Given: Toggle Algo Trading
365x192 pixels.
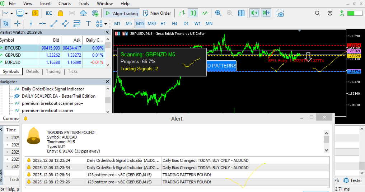Looking at the screenshot, I should click(x=122, y=13).
